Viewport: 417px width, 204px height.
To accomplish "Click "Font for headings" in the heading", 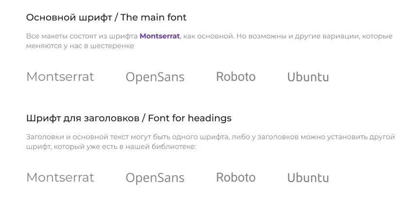I will coord(190,118).
